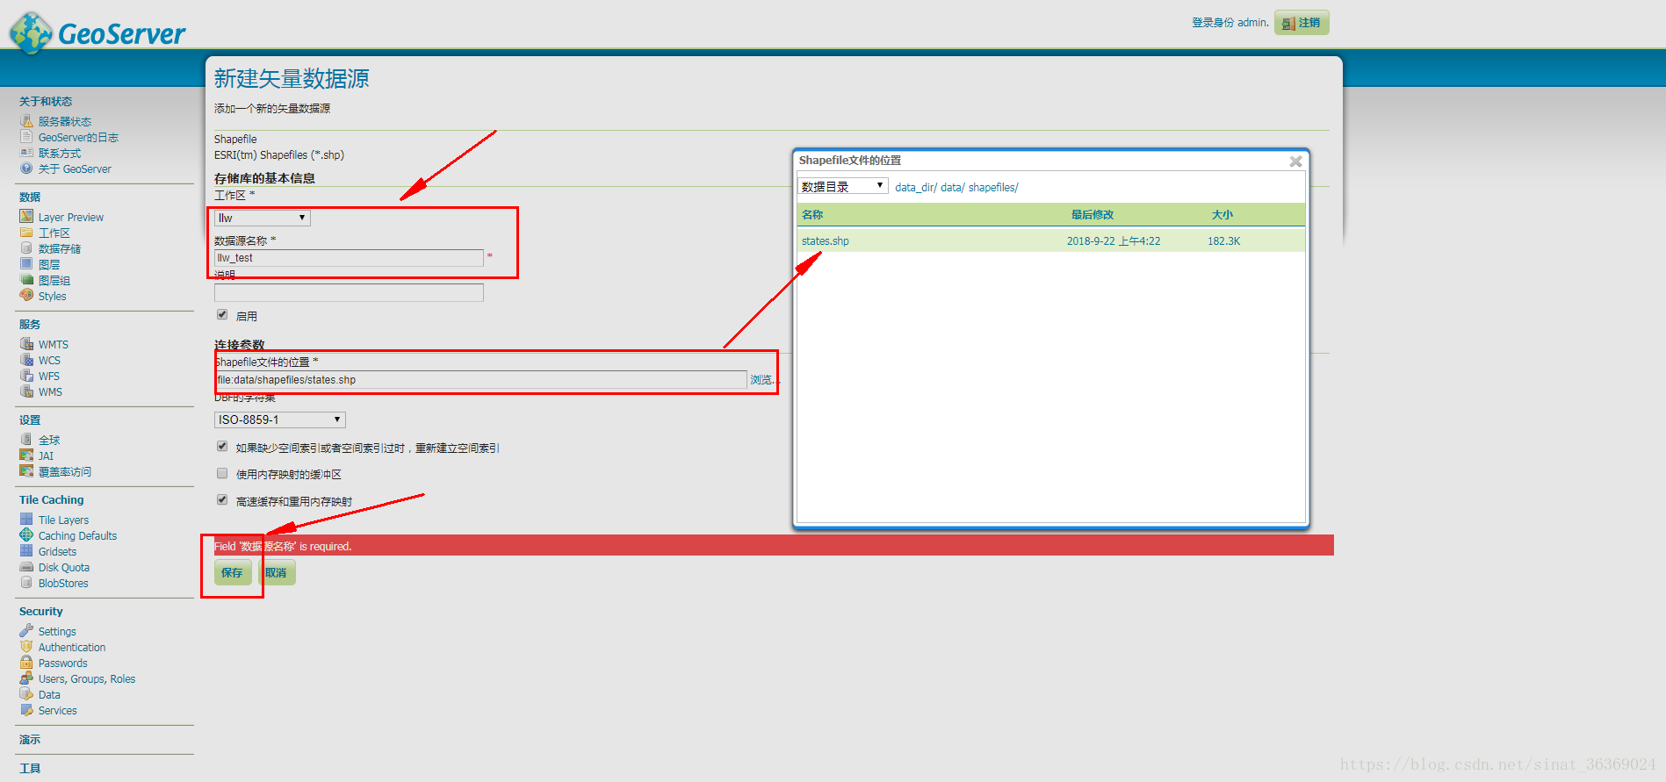Click the WFS service icon
This screenshot has height=782, width=1666.
(26, 376)
